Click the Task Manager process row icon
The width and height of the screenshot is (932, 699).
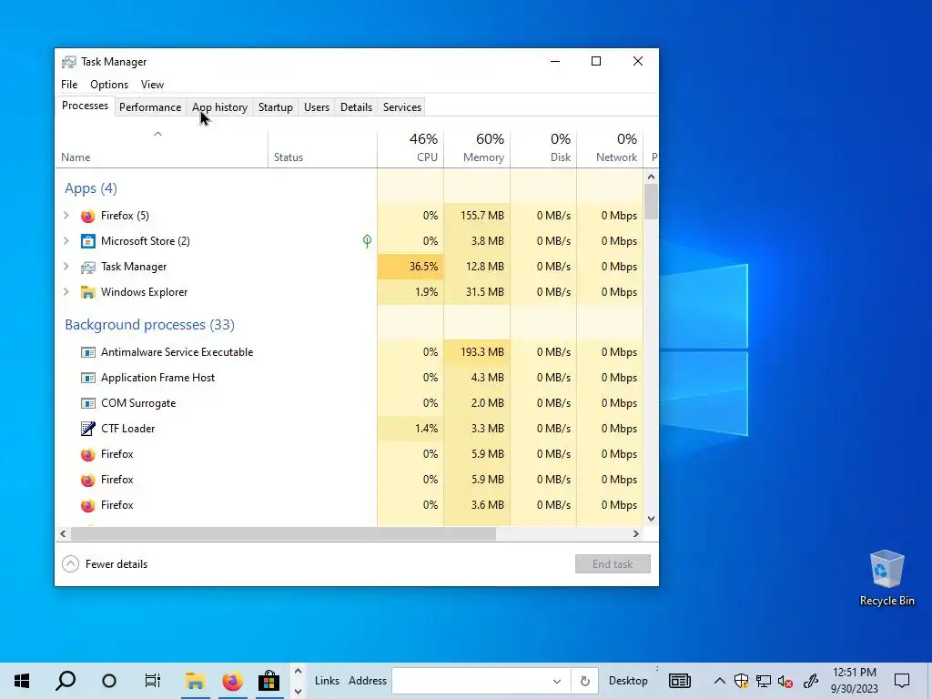(88, 267)
